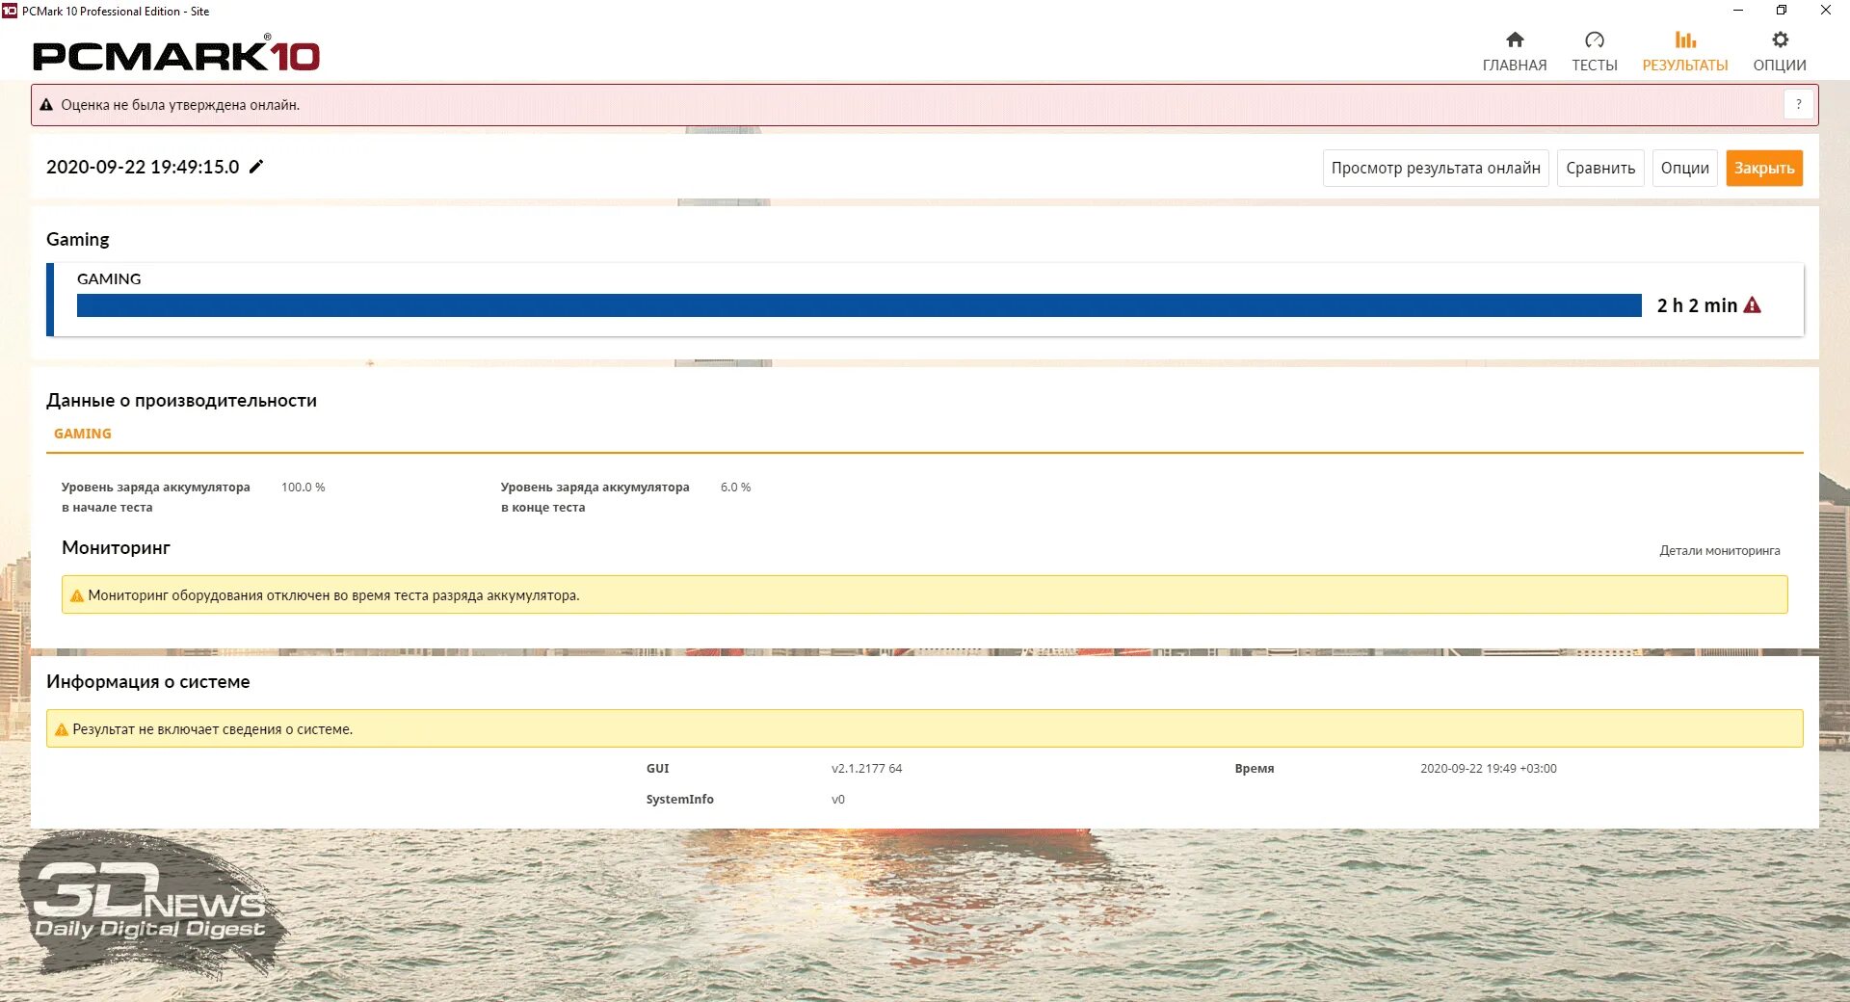Click warning icon in monitoring disabled notice
1850x1002 pixels.
[x=77, y=595]
